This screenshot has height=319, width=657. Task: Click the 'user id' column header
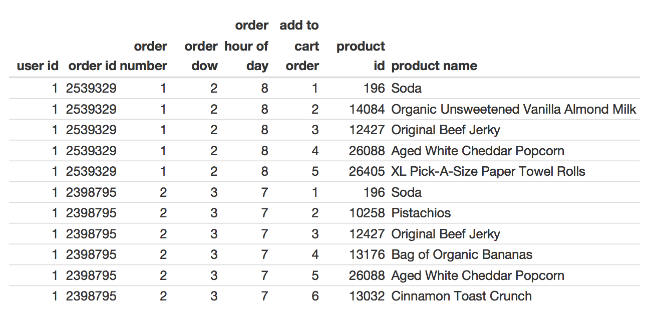[x=38, y=66]
